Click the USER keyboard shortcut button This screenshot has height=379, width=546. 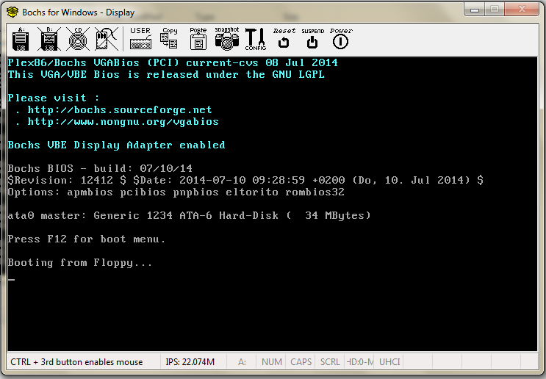[x=140, y=39]
